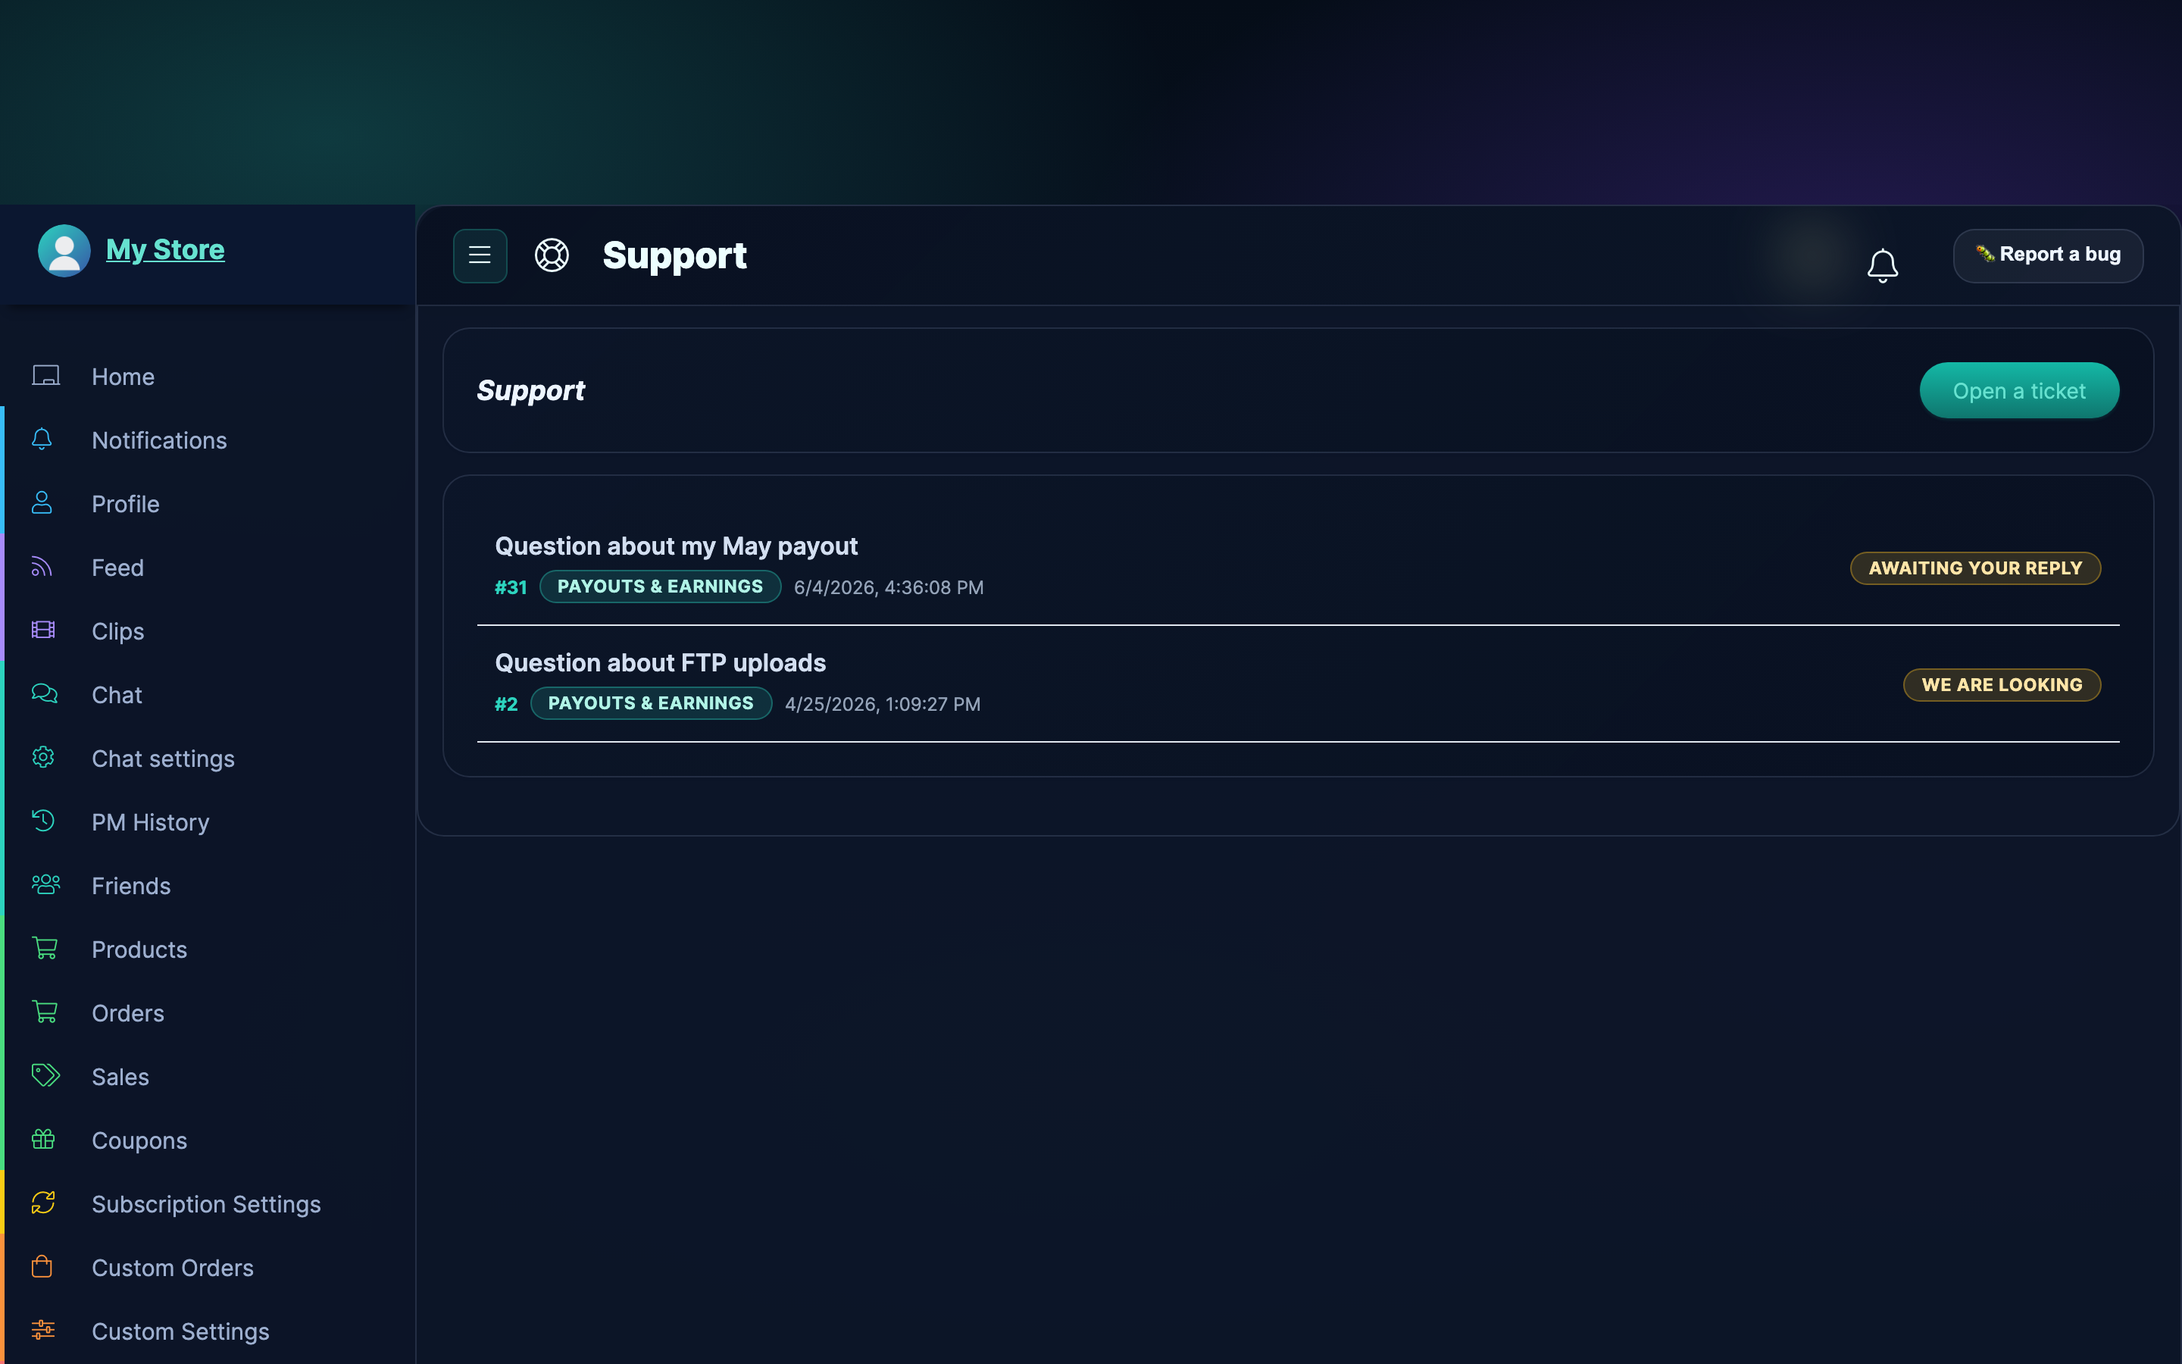This screenshot has width=2182, height=1364.
Task: Click the Feed RSS sidebar icon
Action: pos(42,567)
